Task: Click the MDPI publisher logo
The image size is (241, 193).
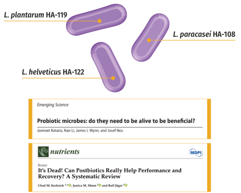Action: click(196, 152)
